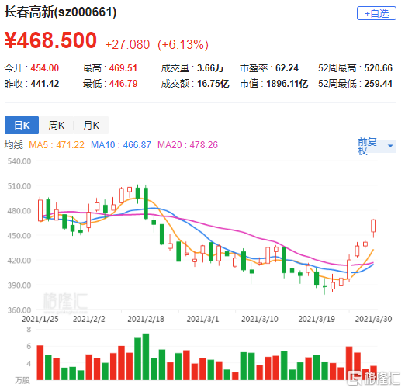
Task: Click the MA10 moving average label
Action: click(121, 145)
